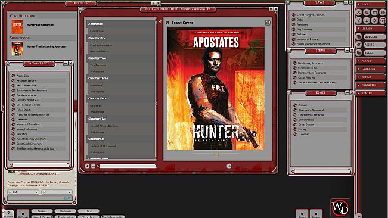This screenshot has width=388, height=218.
Task: Open the party sheet tool icon
Action: (x=367, y=12)
